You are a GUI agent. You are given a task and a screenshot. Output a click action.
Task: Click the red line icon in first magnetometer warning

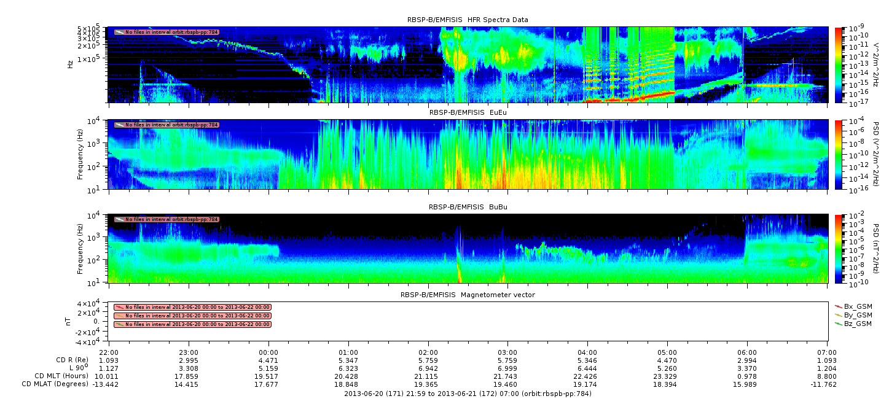click(119, 307)
